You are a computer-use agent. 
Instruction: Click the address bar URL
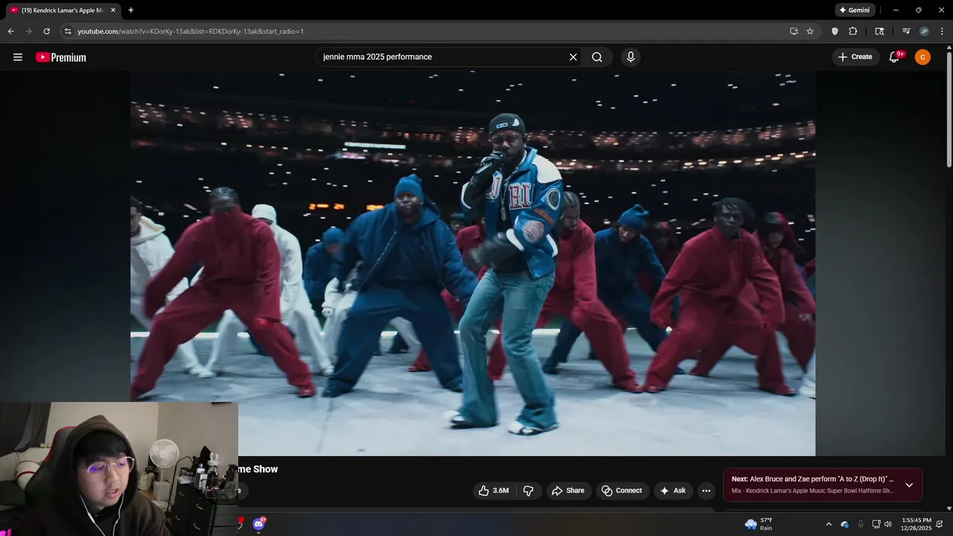tap(191, 31)
